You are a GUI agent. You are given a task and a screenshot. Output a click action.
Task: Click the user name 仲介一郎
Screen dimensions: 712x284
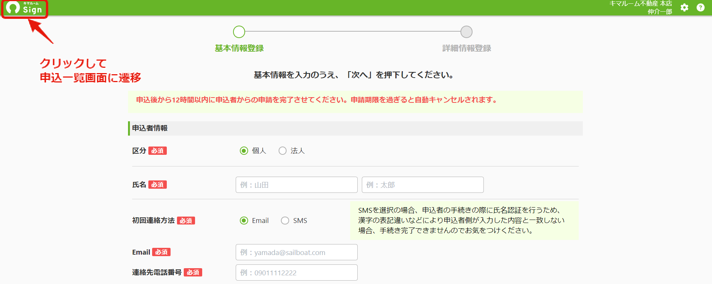click(x=660, y=12)
